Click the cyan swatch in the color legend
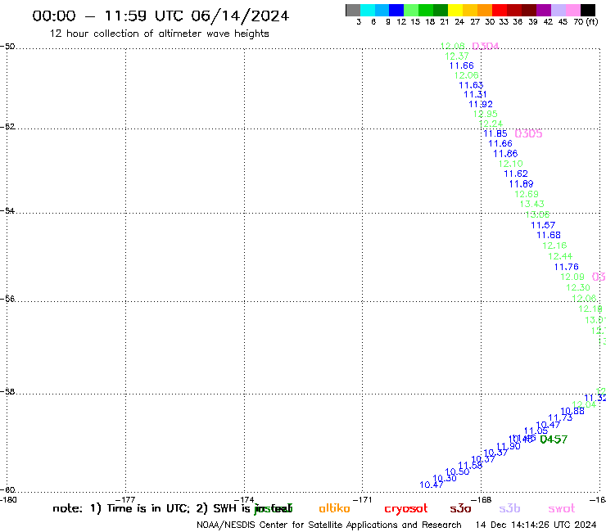The width and height of the screenshot is (606, 532). click(368, 10)
